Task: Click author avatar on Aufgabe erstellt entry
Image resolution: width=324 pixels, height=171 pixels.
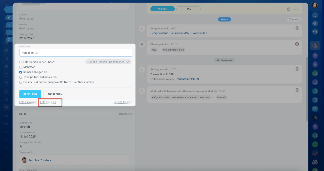Action: click(x=297, y=28)
